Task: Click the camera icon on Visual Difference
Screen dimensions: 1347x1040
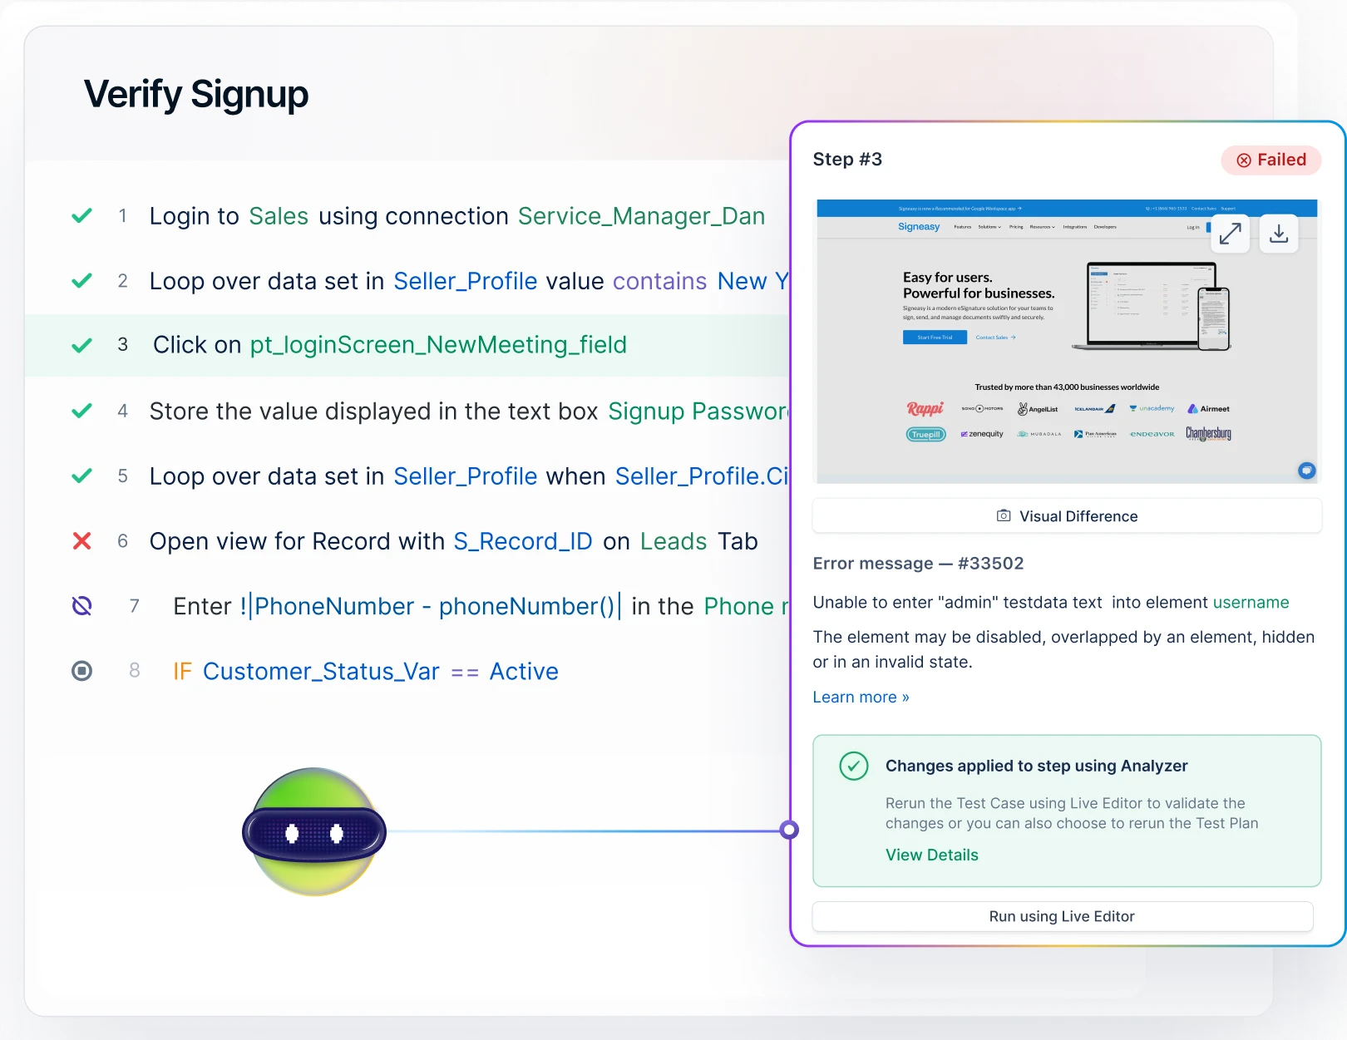Action: (x=1004, y=515)
